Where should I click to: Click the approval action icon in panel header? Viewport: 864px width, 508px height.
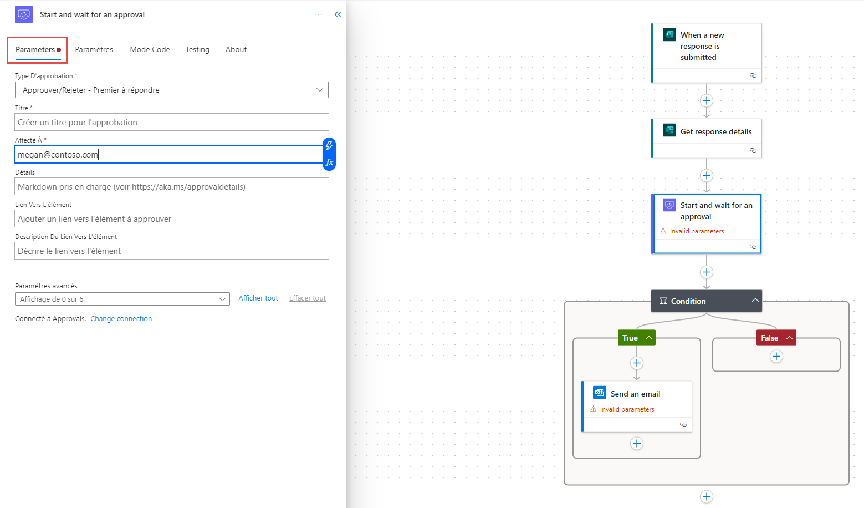(x=24, y=14)
